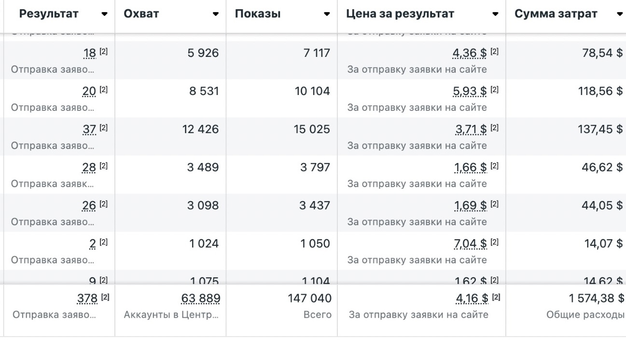Open the Показы column dropdown arrow
Screen dimensions: 626x340
pyautogui.click(x=327, y=14)
